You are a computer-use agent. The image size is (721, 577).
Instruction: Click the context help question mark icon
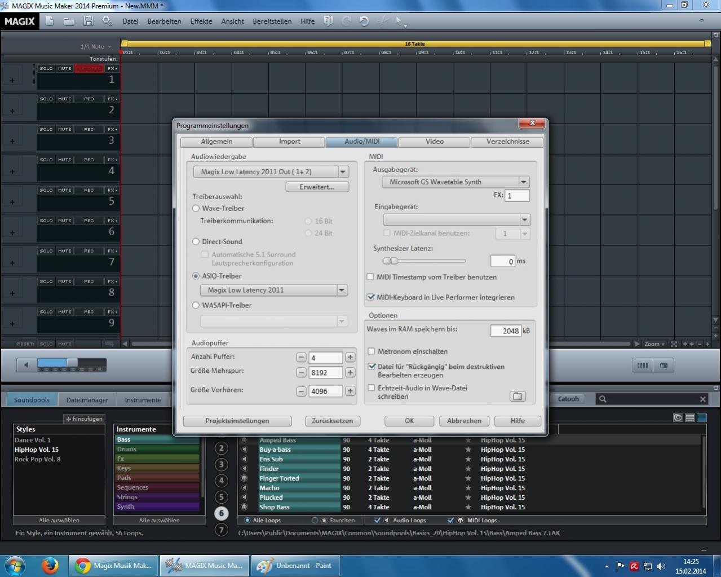[x=328, y=21]
